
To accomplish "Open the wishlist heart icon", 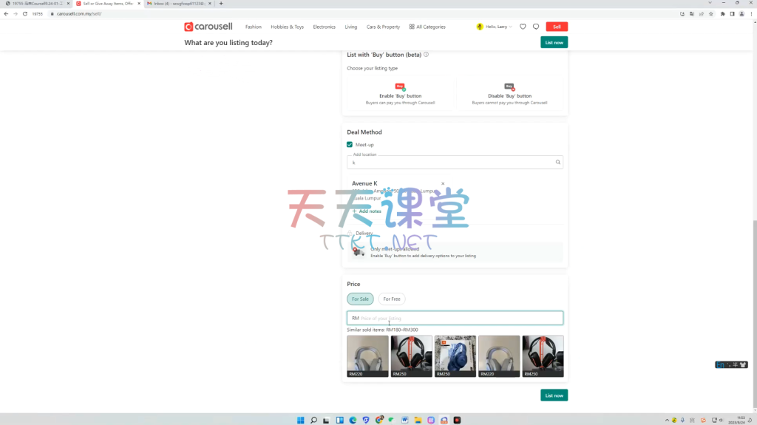I will pyautogui.click(x=523, y=27).
